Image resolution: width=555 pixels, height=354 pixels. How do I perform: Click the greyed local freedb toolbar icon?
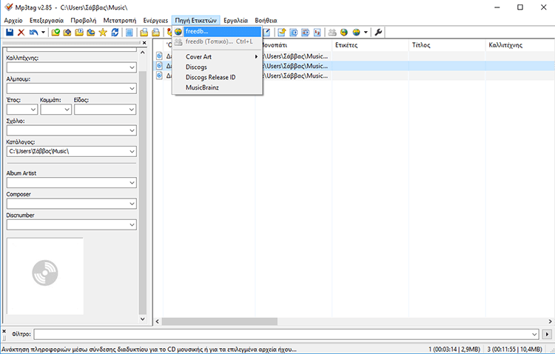point(332,33)
